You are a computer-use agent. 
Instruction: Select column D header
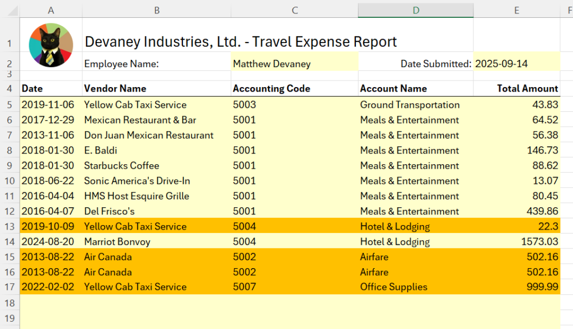pyautogui.click(x=416, y=10)
